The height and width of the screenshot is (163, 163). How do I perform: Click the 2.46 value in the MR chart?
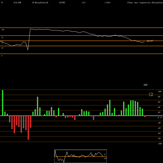(151, 96)
